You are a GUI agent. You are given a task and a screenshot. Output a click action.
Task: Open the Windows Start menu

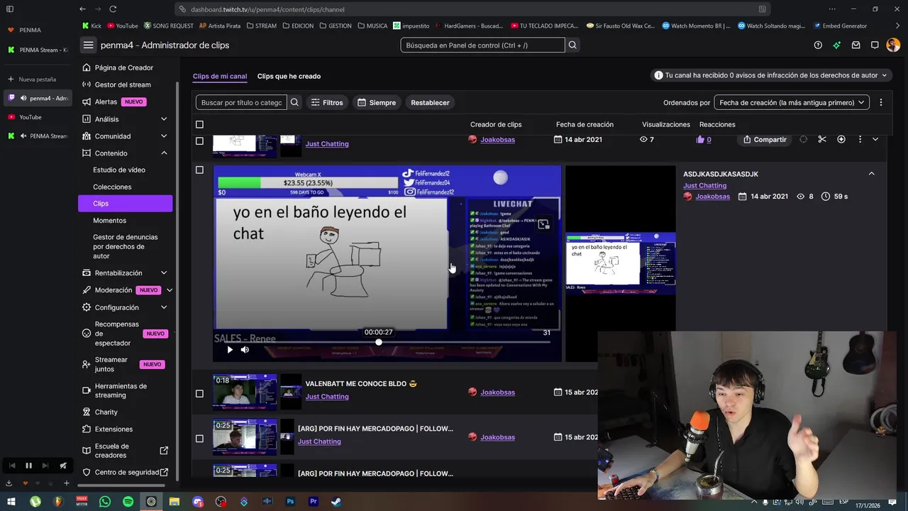pos(12,502)
